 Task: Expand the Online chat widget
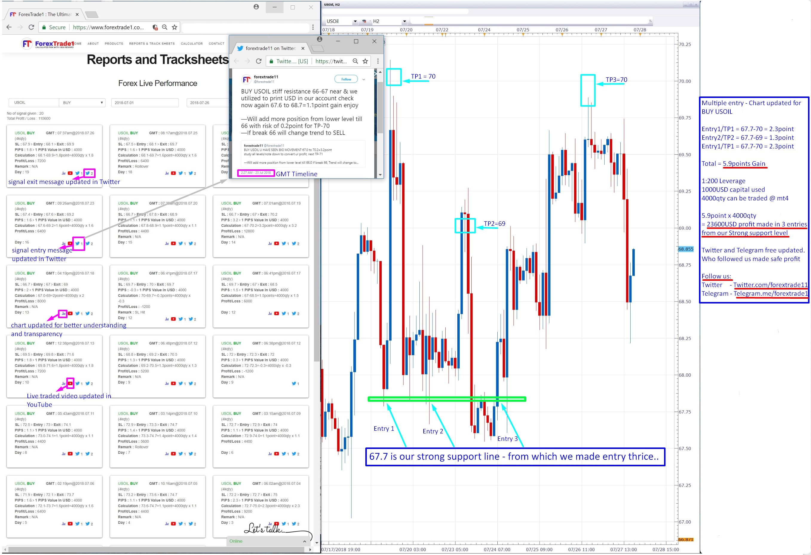(304, 541)
